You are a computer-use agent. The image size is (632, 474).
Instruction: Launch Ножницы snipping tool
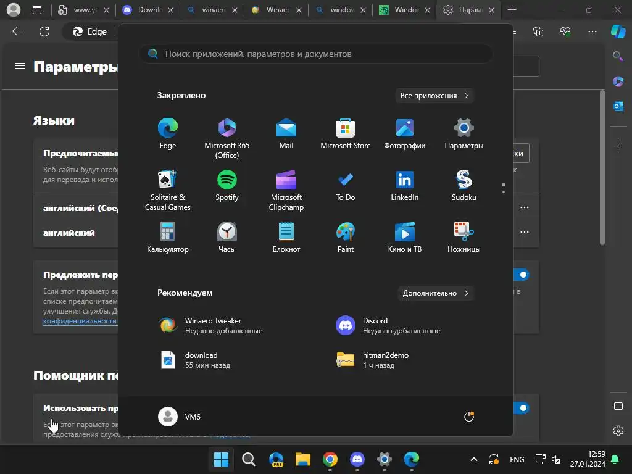click(x=464, y=238)
